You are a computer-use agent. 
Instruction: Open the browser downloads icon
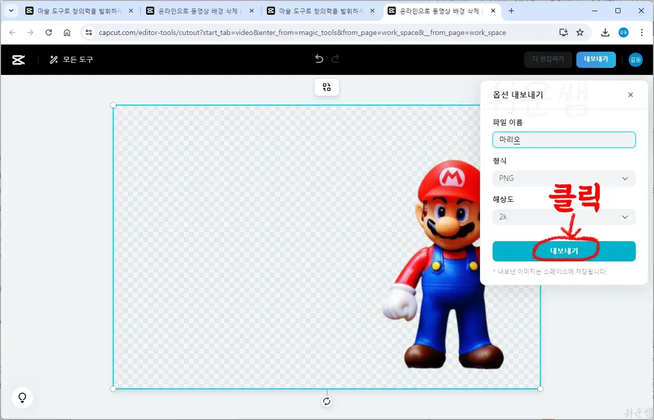click(x=605, y=32)
